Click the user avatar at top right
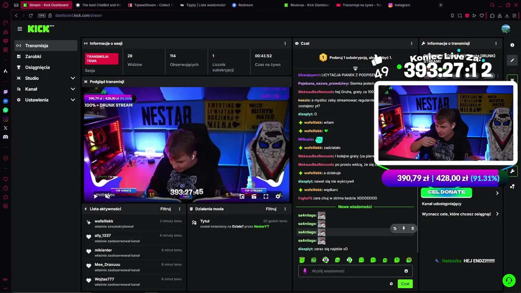521x293 pixels. [506, 28]
